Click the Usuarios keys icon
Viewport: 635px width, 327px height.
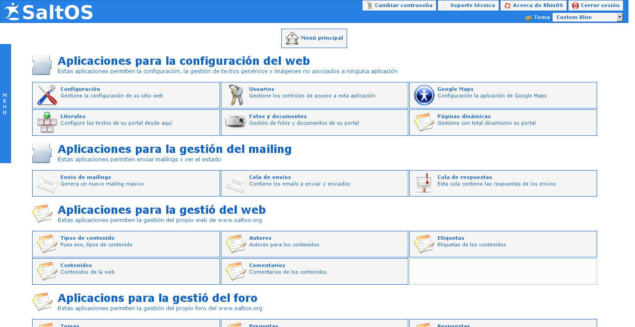pos(235,95)
